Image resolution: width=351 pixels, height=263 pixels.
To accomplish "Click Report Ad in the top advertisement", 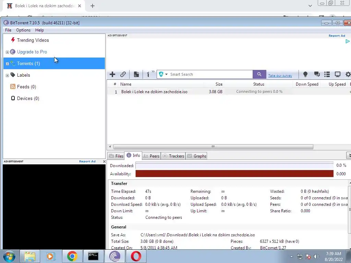I will (337, 36).
